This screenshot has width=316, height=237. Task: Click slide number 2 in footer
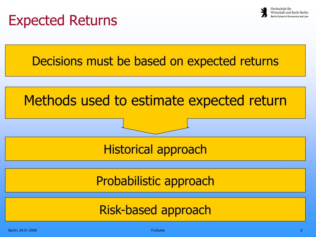(x=301, y=230)
